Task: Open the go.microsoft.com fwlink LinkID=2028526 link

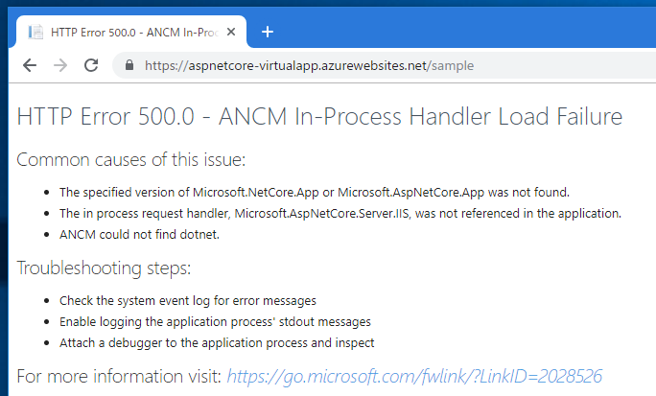Action: click(x=414, y=376)
